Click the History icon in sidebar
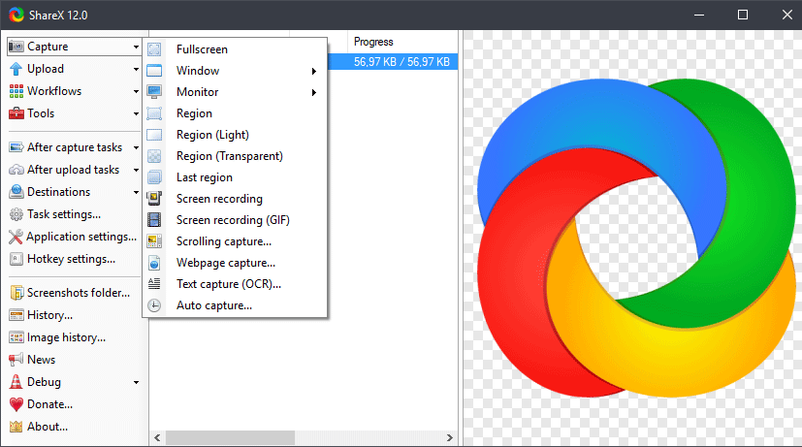The height and width of the screenshot is (447, 802). (16, 315)
